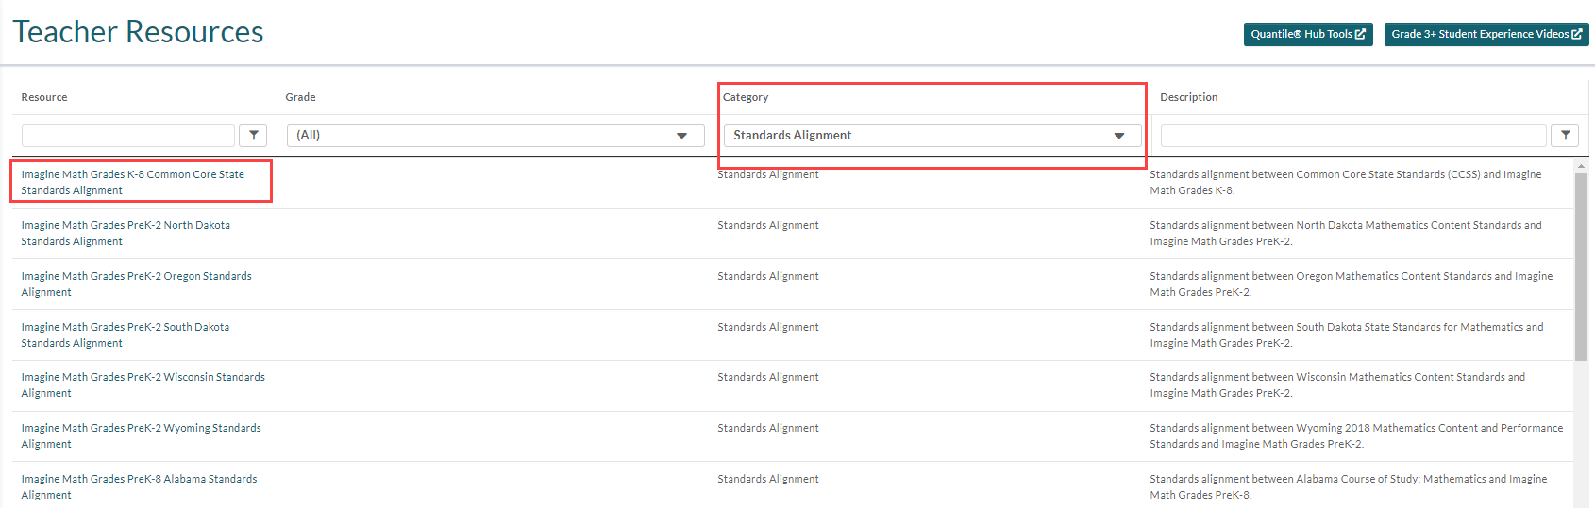Open PreK-8 Alabama Standards Alignment link
1595x508 pixels.
(x=139, y=486)
